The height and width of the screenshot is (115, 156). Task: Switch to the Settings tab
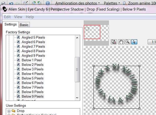[x=11, y=24]
